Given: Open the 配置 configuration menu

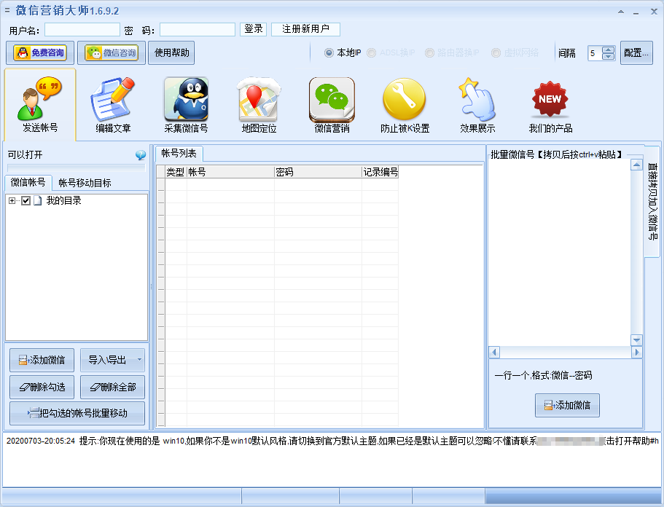Looking at the screenshot, I should (636, 52).
